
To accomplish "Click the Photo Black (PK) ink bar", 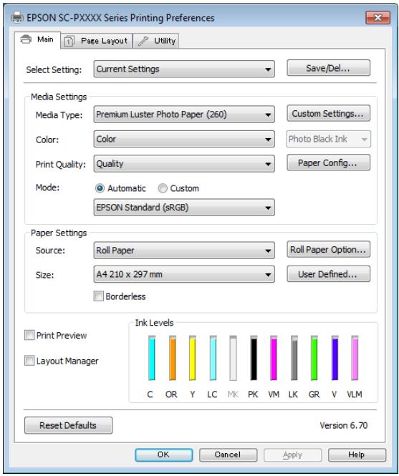I will pyautogui.click(x=254, y=358).
